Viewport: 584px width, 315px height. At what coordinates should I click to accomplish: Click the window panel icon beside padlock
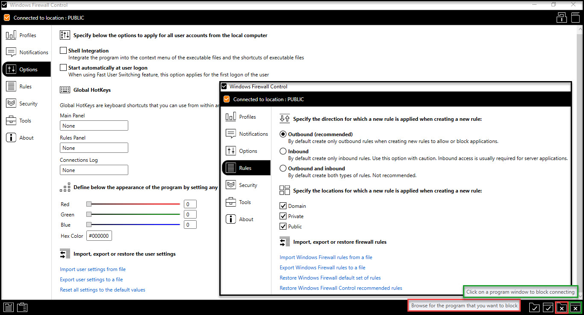575,17
